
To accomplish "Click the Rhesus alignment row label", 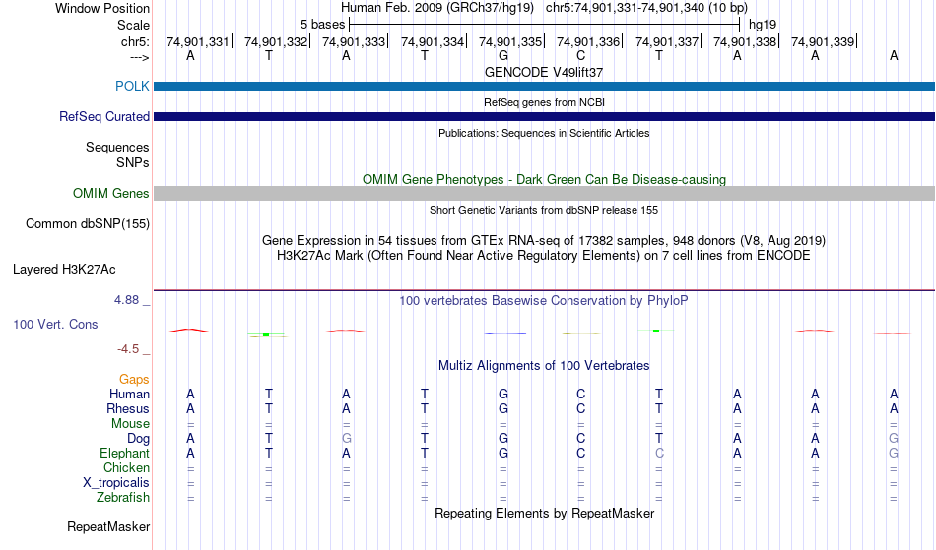I will [x=128, y=408].
